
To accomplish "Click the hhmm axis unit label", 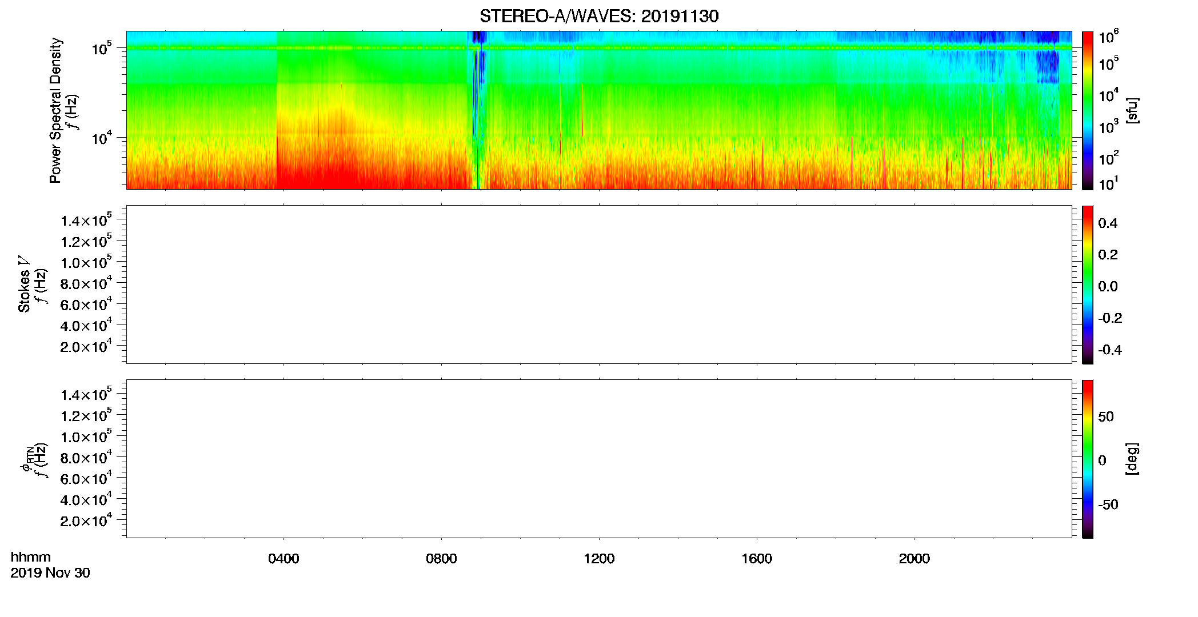I will point(31,557).
